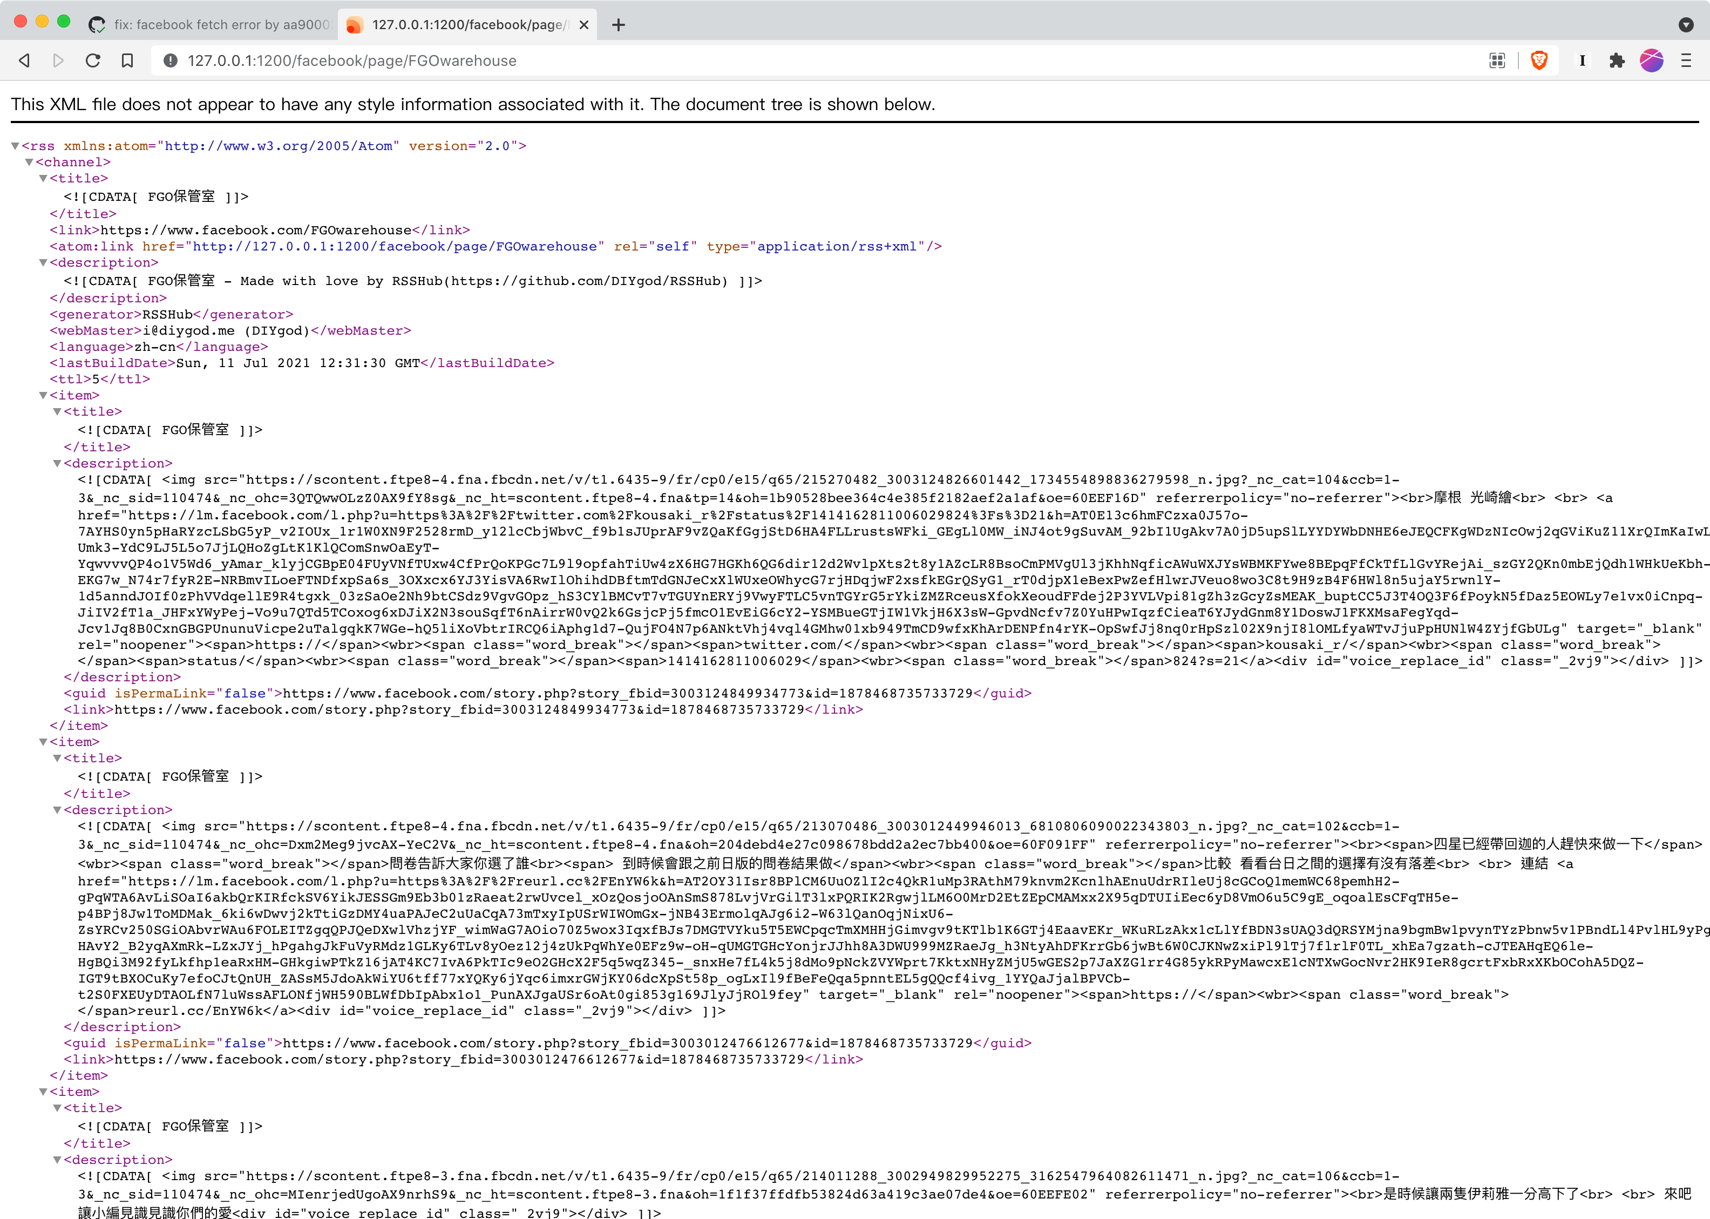Click the https://www.facebook.com/FGOwarehouse link text

(256, 231)
